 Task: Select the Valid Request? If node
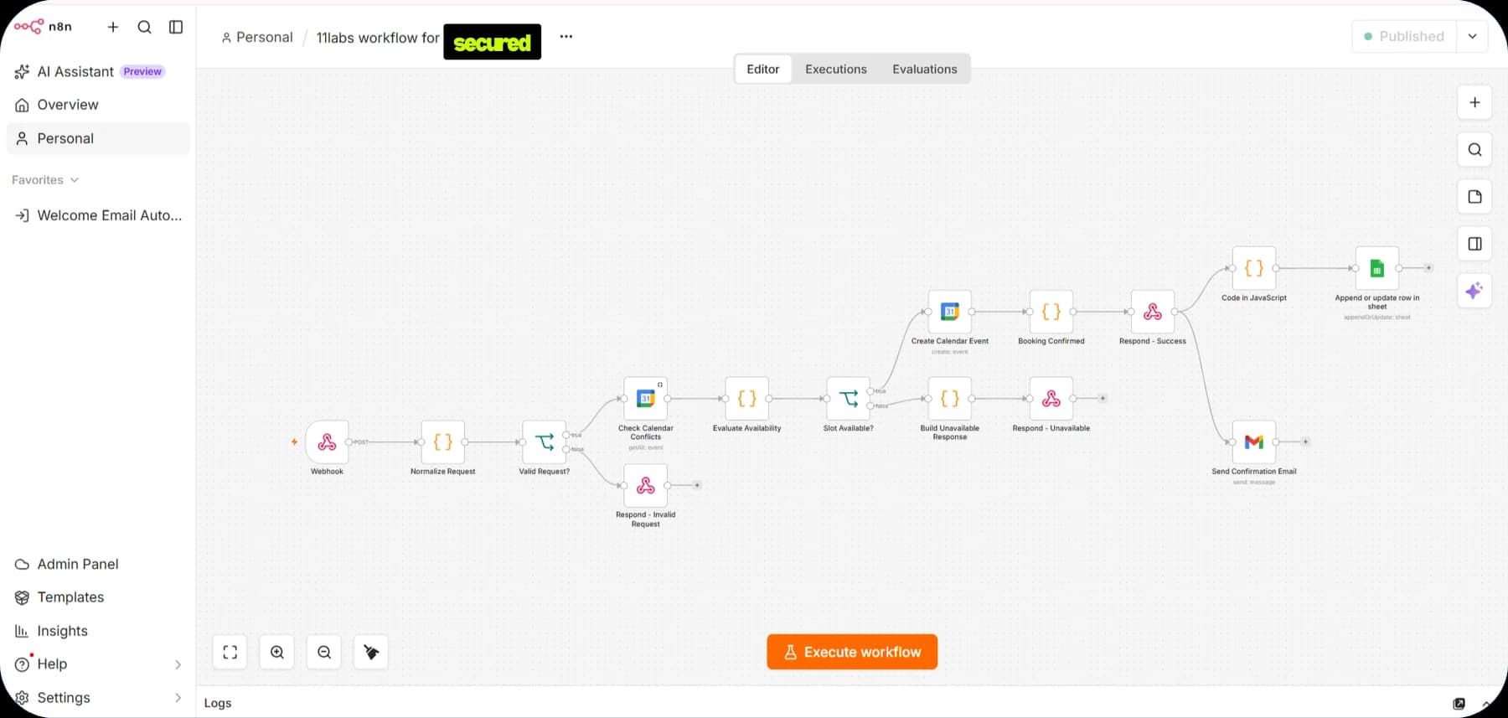point(544,442)
